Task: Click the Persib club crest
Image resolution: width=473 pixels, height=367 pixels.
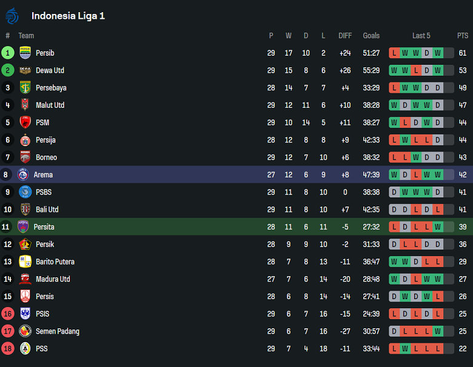Action: 25,53
